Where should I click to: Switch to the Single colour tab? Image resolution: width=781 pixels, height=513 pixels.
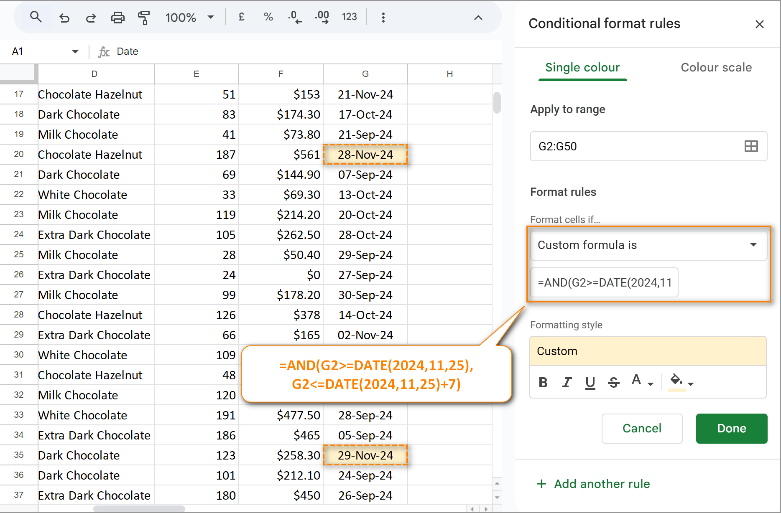582,67
